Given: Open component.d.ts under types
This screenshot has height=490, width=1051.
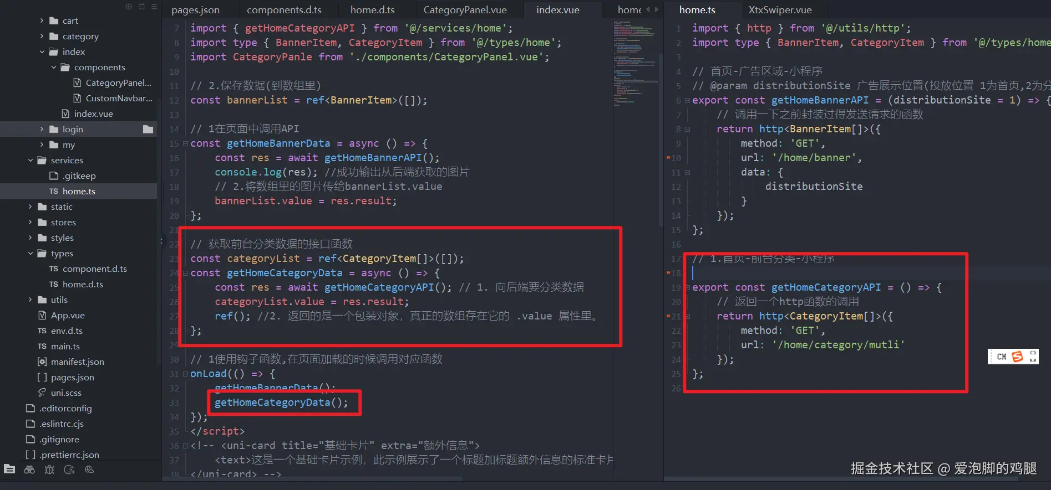Looking at the screenshot, I should pyautogui.click(x=88, y=269).
